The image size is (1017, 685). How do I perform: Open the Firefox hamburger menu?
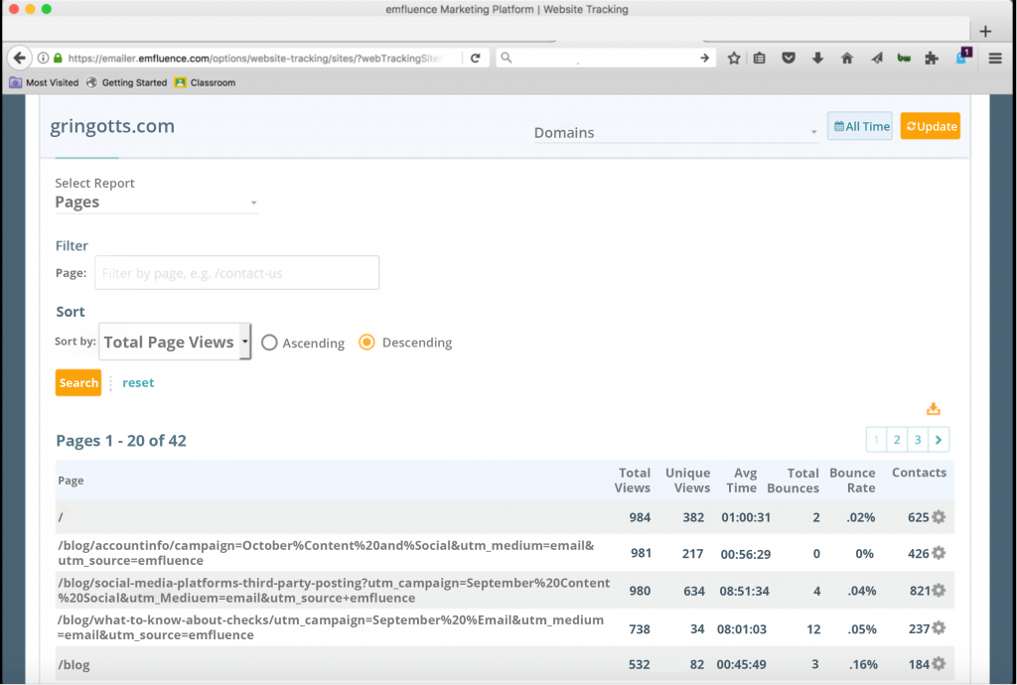[994, 58]
